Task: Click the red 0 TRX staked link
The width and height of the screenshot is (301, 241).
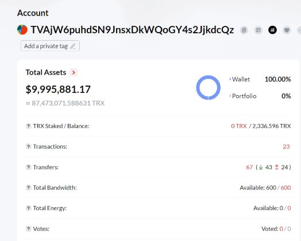Action: click(239, 126)
